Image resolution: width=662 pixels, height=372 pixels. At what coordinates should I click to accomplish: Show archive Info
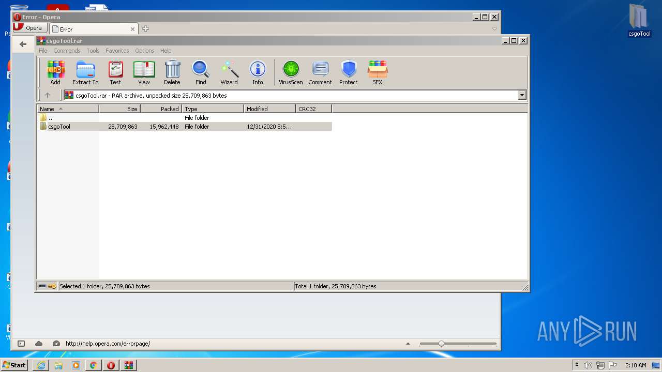point(258,72)
